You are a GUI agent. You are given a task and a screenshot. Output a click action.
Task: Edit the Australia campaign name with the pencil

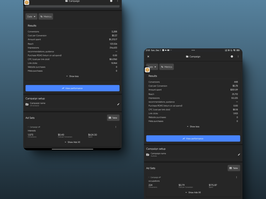(x=239, y=155)
